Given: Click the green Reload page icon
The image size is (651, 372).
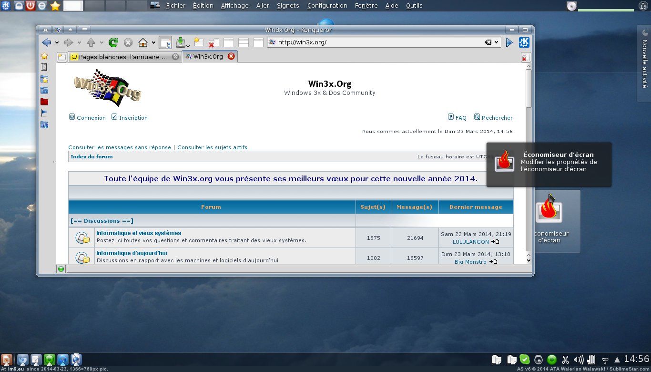Looking at the screenshot, I should (113, 42).
